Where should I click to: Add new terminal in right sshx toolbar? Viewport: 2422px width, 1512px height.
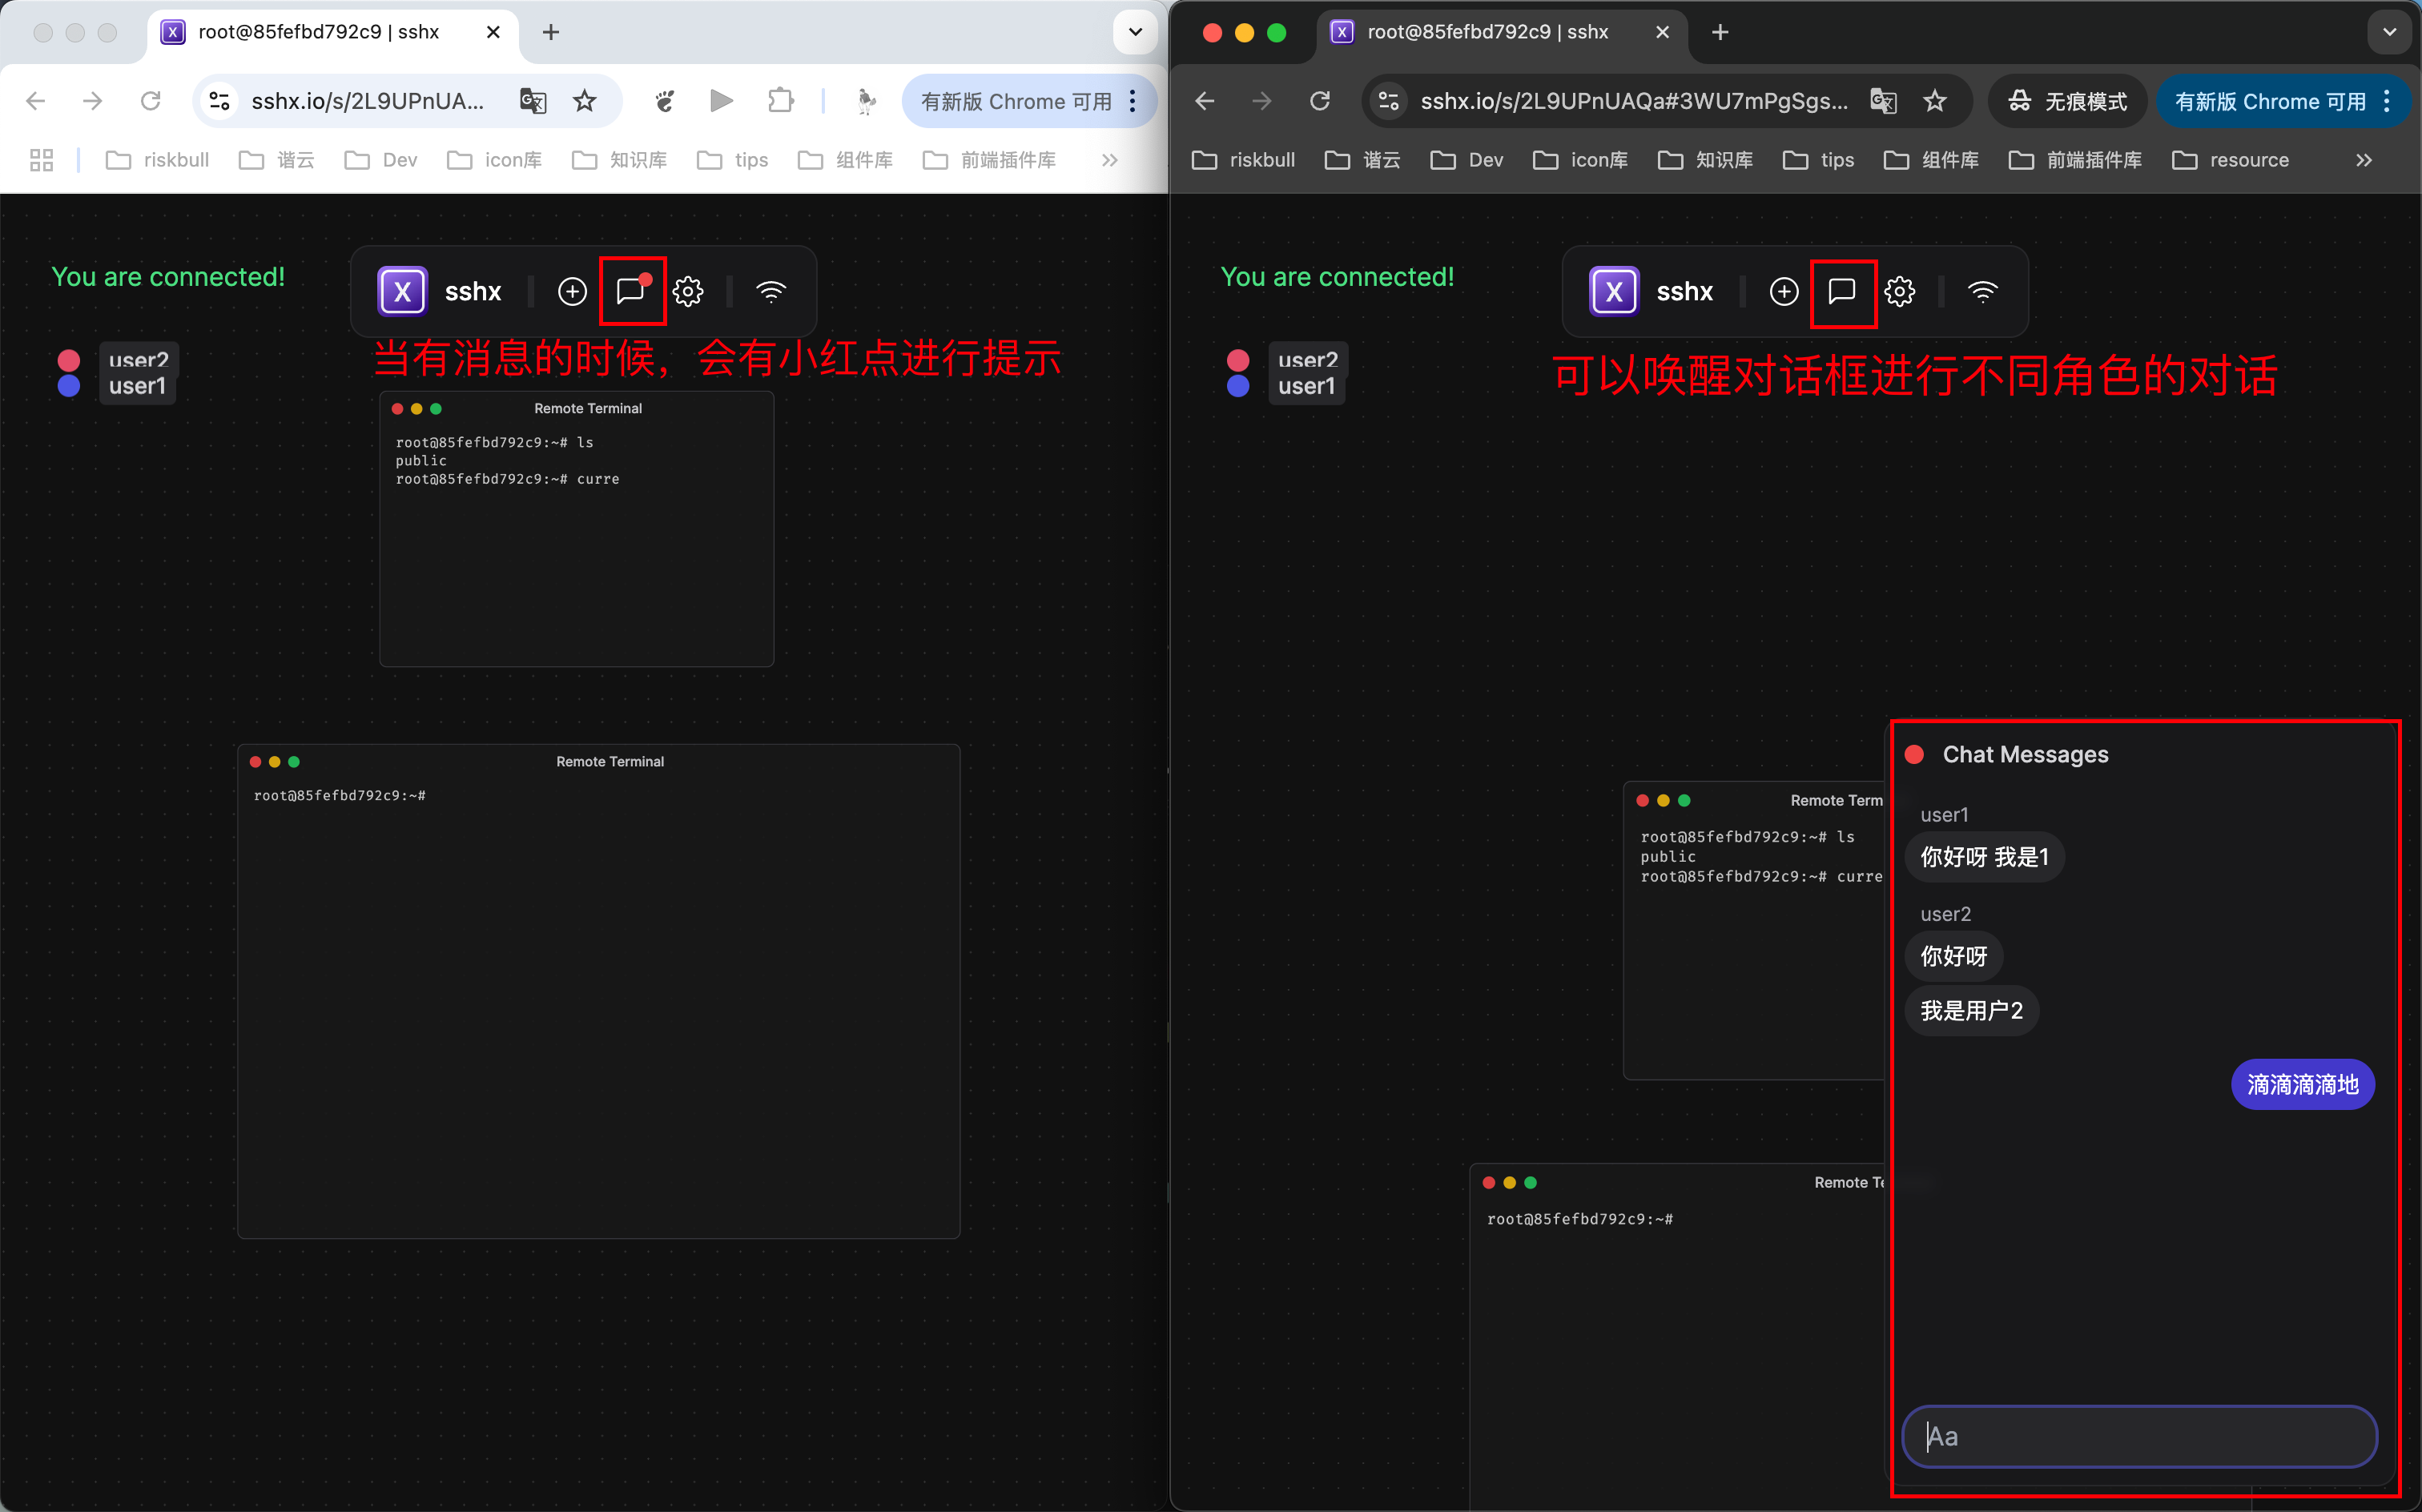(x=1784, y=291)
